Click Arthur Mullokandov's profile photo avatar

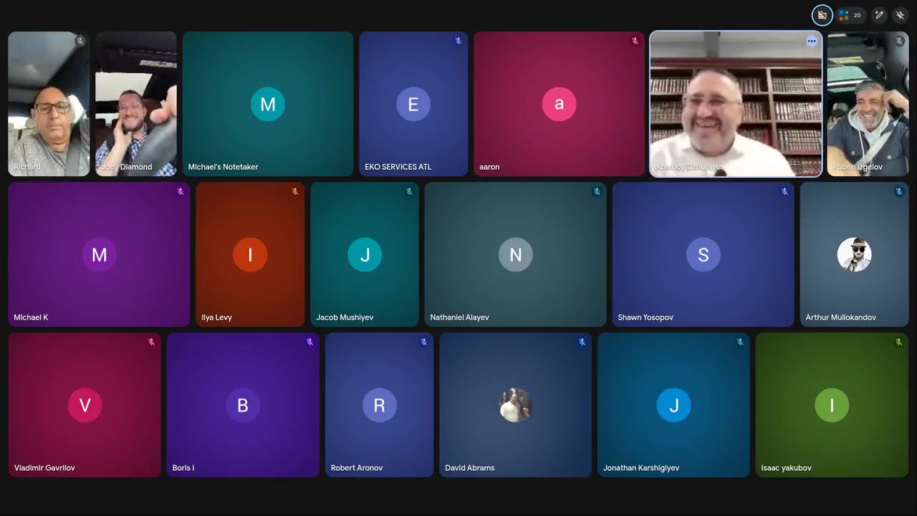[x=854, y=255]
